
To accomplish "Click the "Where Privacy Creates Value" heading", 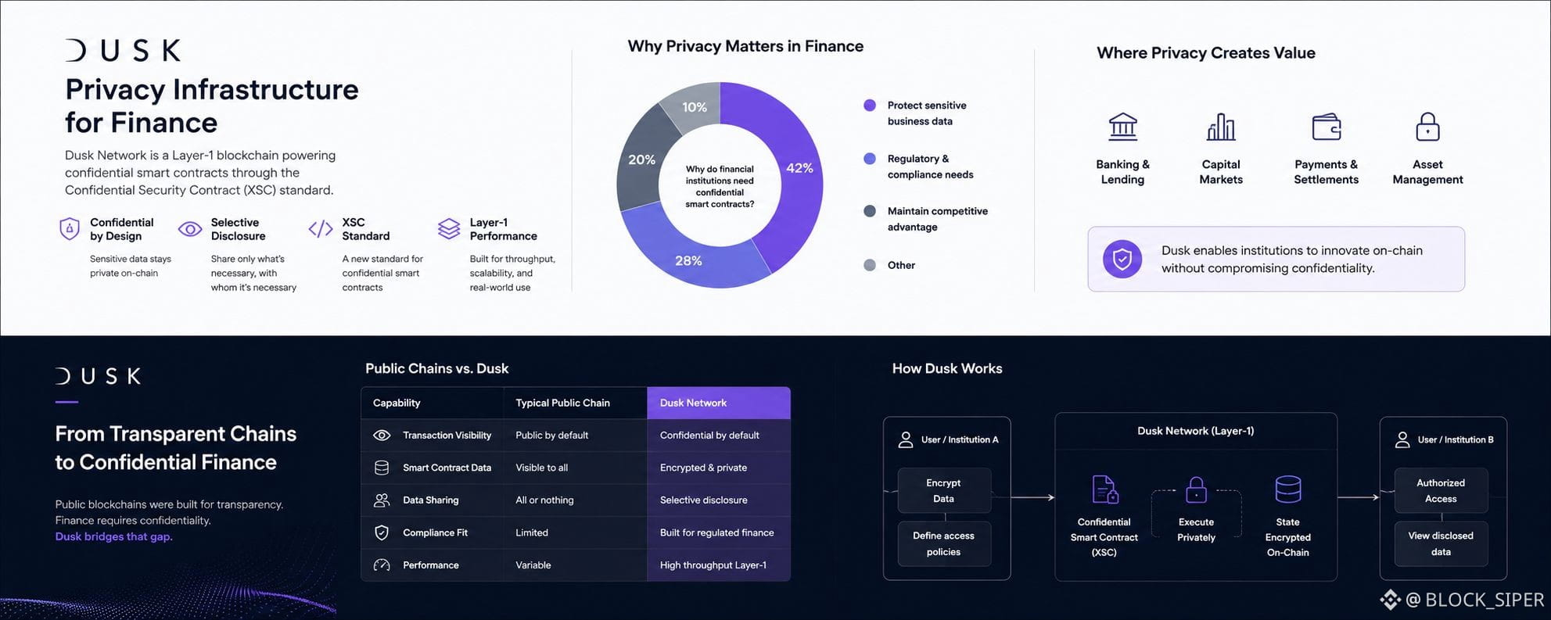I will click(1206, 53).
